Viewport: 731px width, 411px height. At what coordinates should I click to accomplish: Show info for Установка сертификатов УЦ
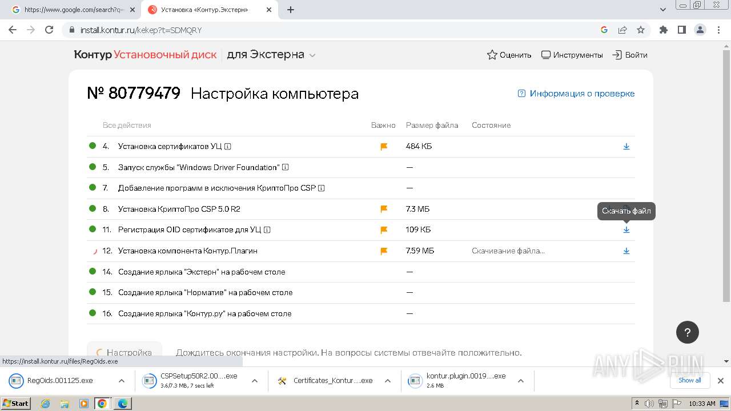click(228, 147)
